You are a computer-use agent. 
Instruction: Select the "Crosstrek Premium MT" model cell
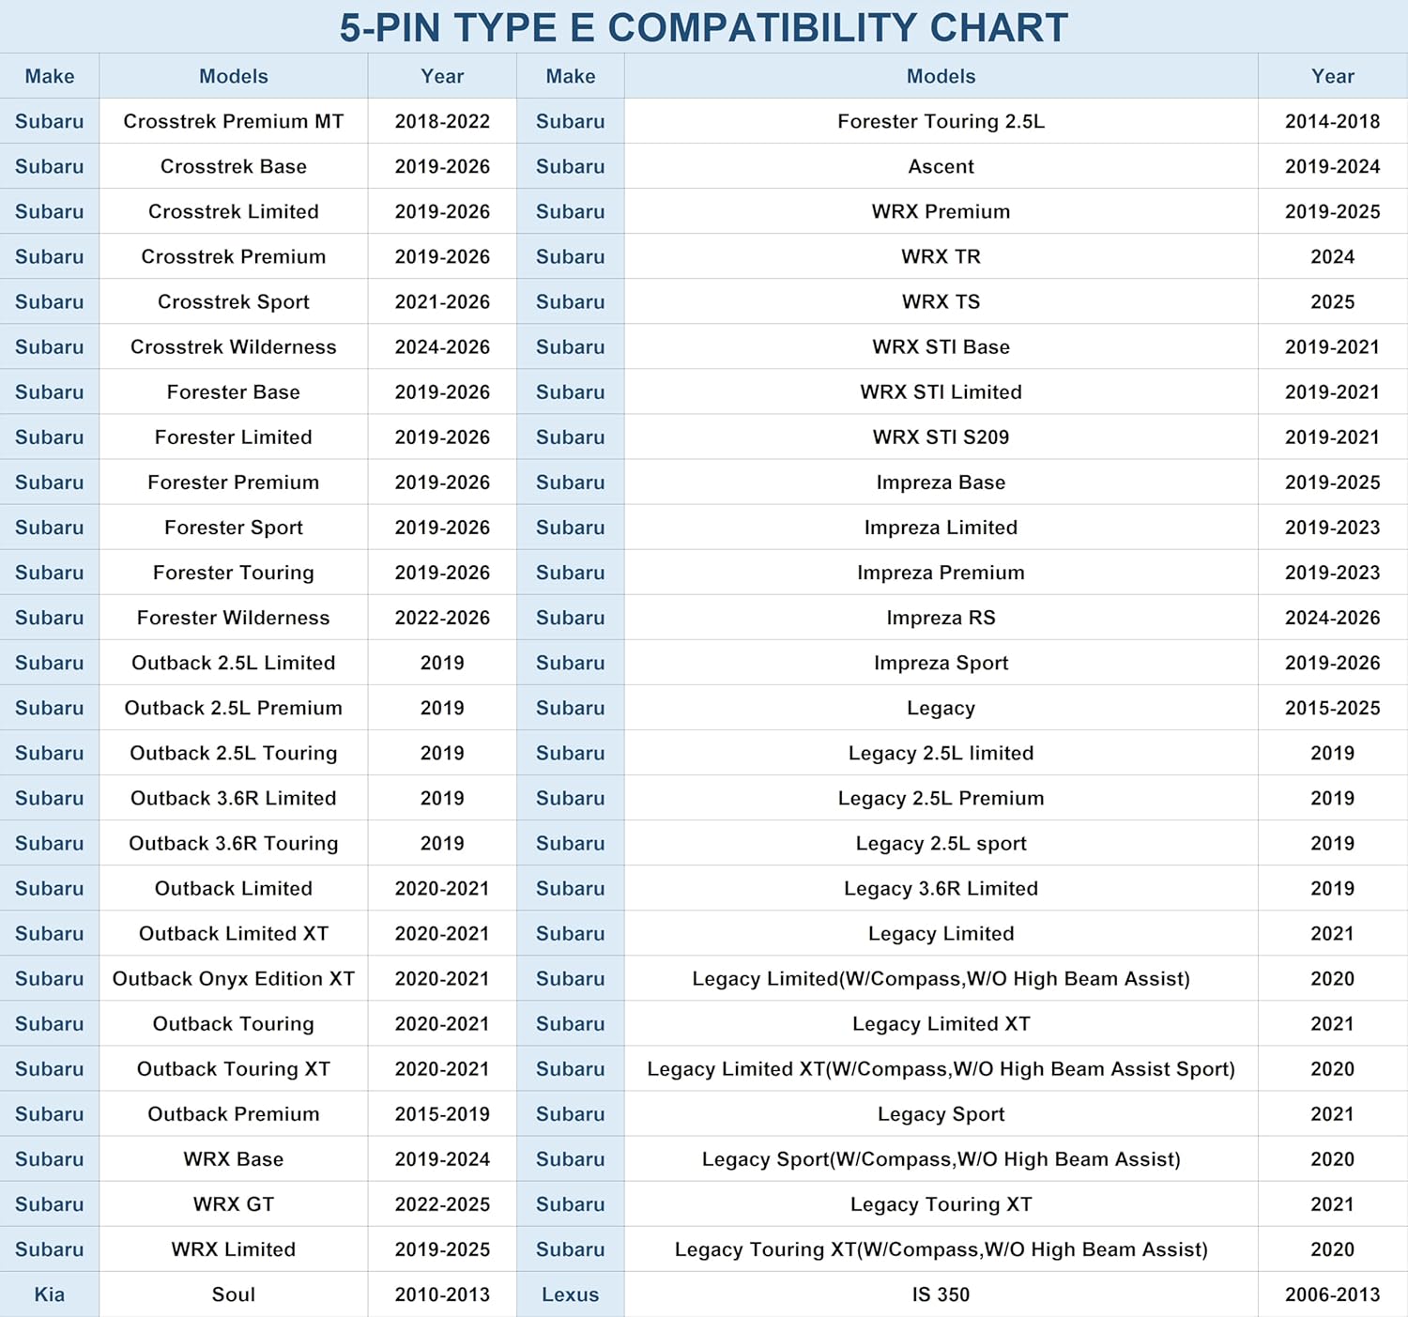click(x=234, y=121)
